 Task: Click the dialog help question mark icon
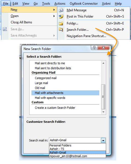[x=94, y=48]
